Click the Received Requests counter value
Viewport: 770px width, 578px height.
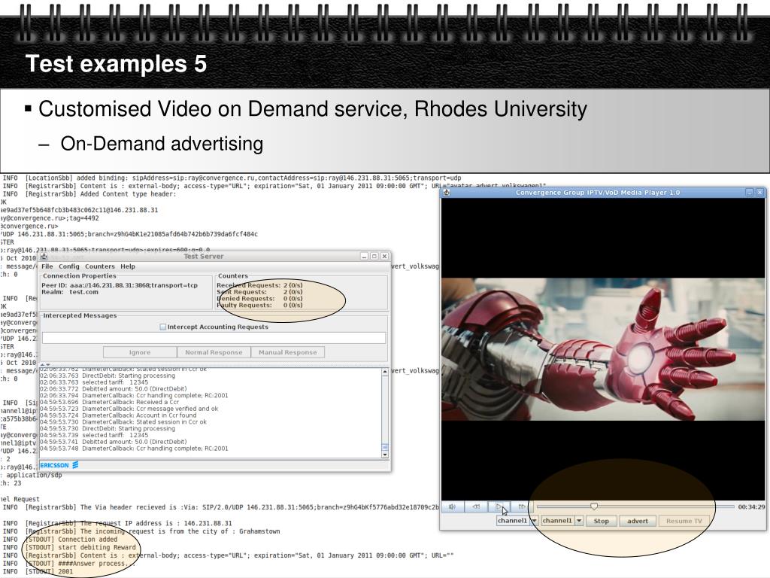click(293, 285)
